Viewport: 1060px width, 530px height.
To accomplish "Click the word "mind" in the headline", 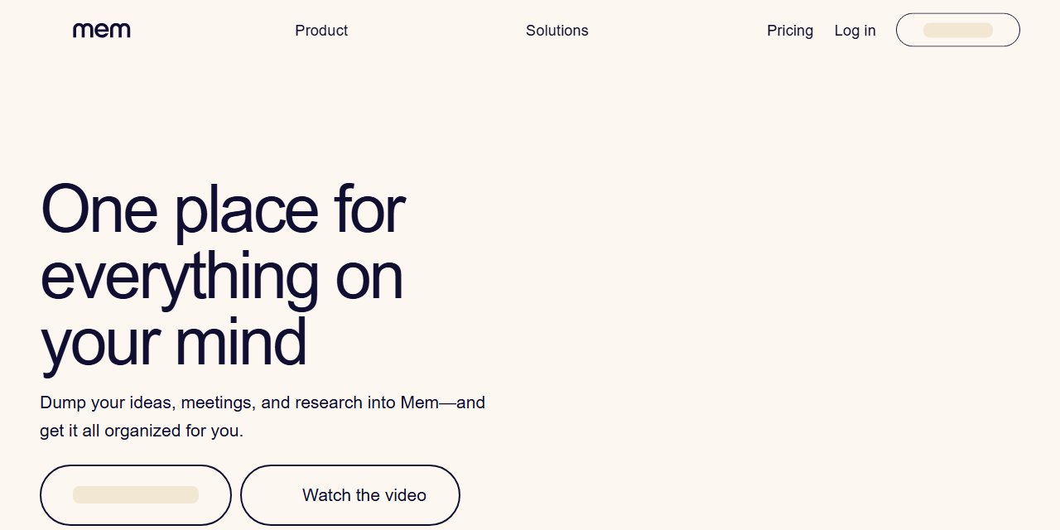I will click(x=242, y=342).
